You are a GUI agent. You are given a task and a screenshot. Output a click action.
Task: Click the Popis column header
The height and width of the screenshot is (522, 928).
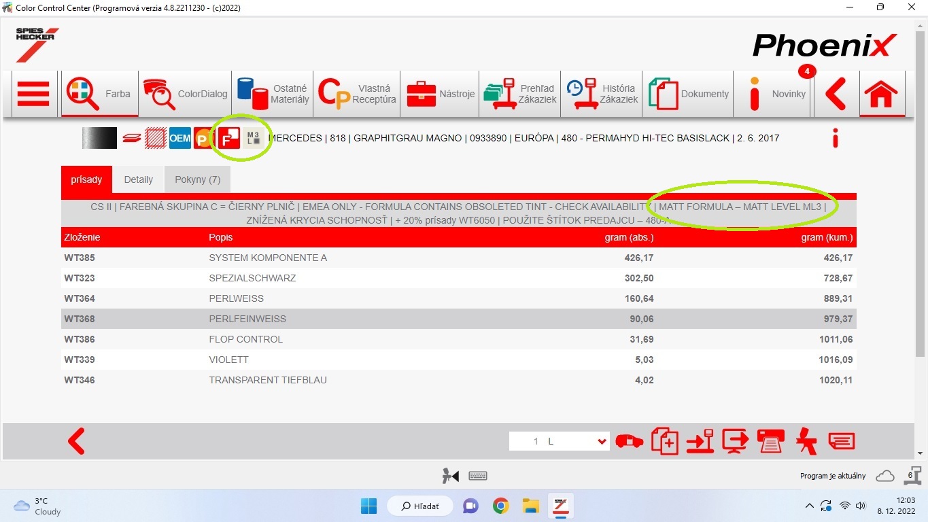pos(221,237)
